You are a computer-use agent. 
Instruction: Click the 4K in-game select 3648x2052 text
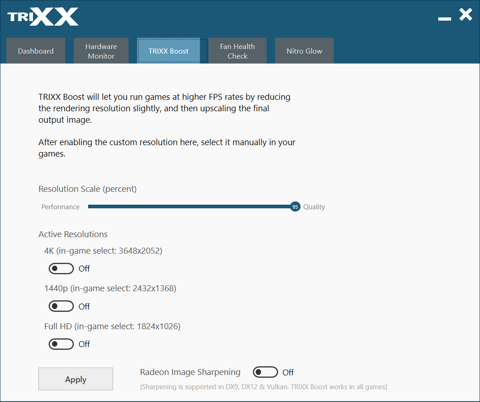click(x=103, y=251)
